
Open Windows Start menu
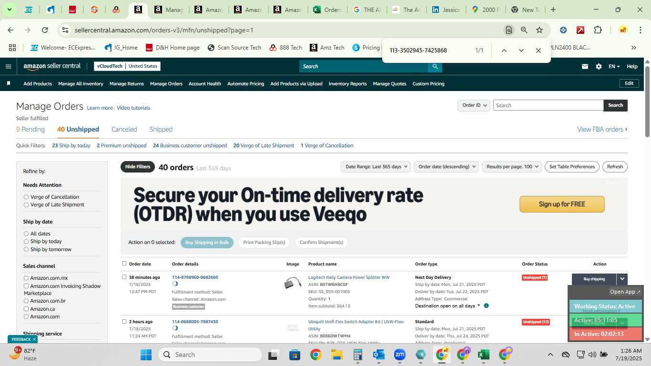click(146, 355)
